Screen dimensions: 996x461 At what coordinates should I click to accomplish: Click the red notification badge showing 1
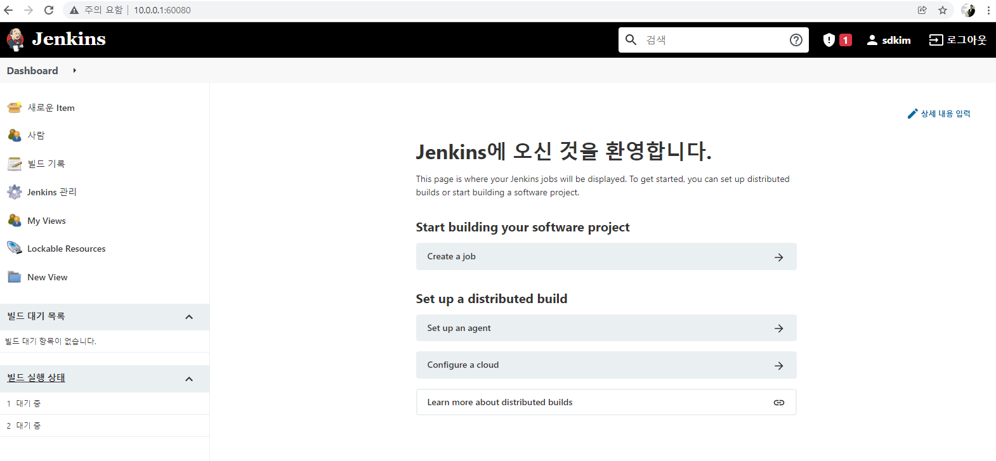(845, 40)
